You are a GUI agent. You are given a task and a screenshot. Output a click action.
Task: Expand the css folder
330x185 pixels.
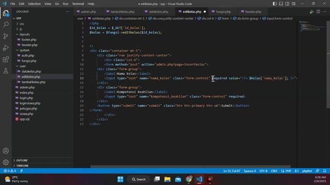tap(22, 24)
